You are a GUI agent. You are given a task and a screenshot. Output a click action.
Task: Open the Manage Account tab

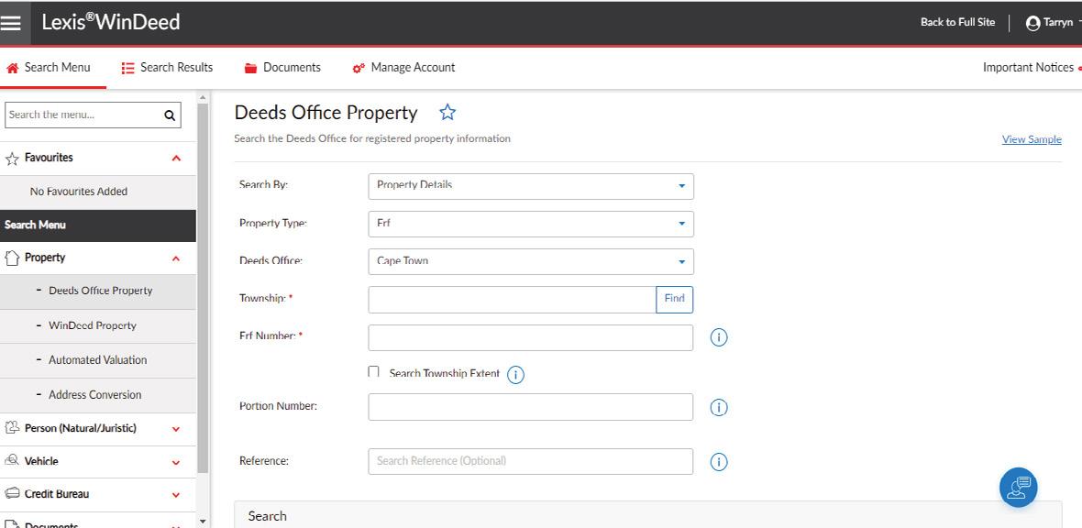[x=403, y=68]
